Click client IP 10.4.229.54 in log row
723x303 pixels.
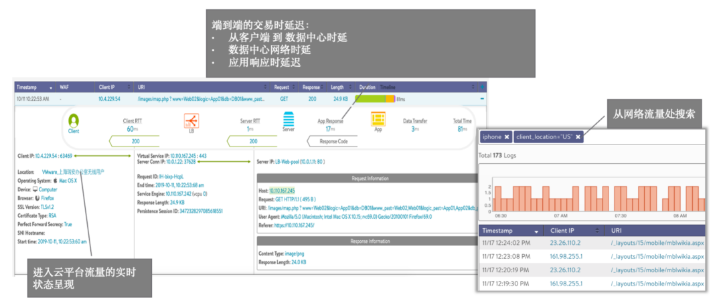109,98
